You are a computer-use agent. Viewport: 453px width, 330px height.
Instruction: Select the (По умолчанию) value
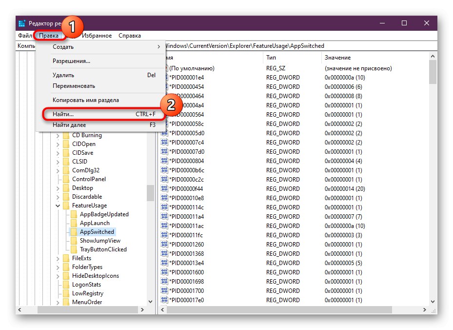pos(192,68)
